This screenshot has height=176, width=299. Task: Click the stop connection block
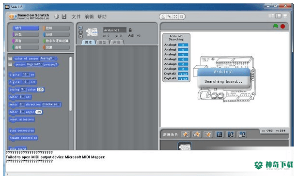coord(22,131)
